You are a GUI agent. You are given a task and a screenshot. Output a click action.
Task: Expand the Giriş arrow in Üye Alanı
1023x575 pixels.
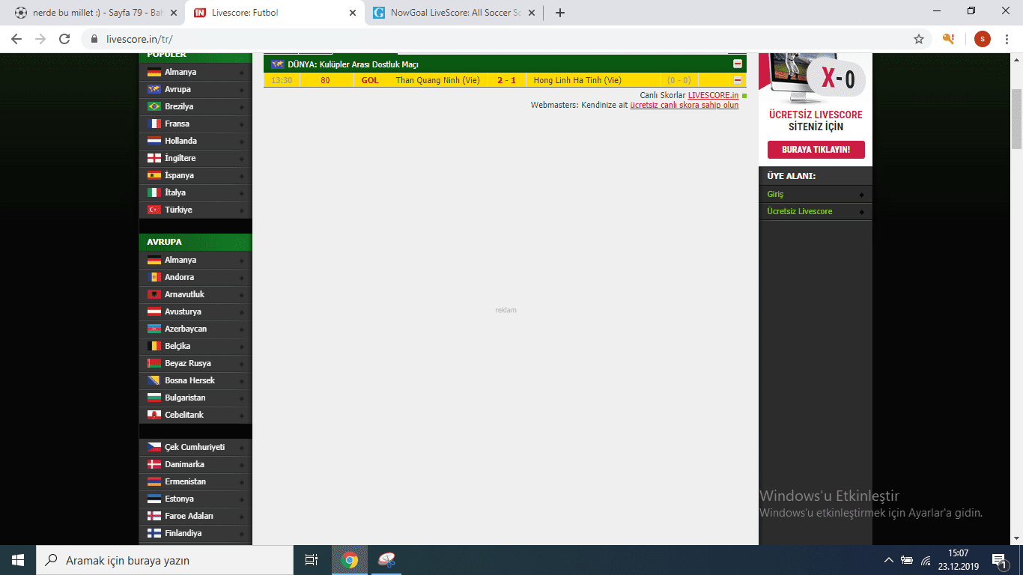[x=861, y=195]
